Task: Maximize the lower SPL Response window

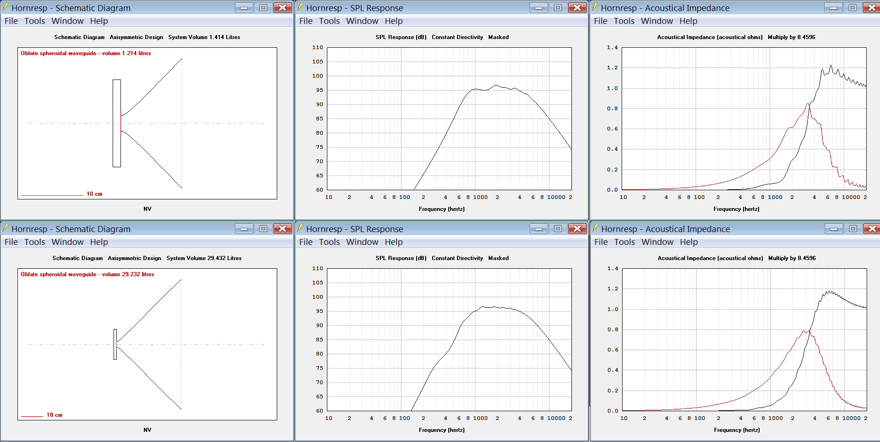Action: tap(558, 228)
